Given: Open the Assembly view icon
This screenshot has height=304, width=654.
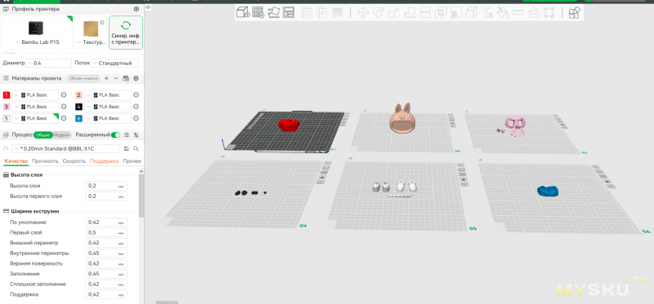Looking at the screenshot, I should click(575, 13).
